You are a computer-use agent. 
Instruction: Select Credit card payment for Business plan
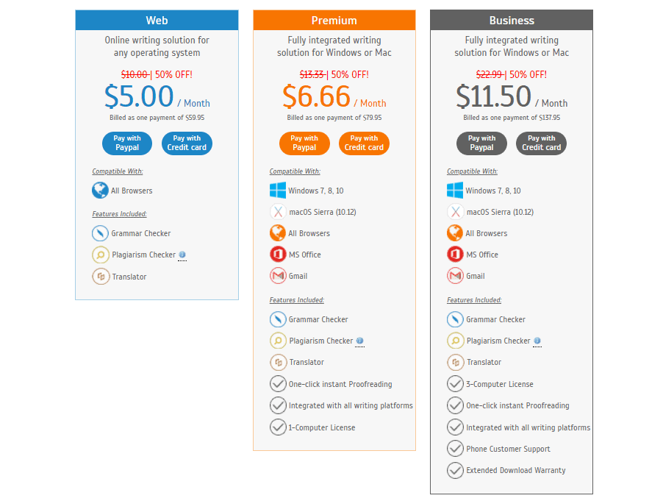click(x=542, y=143)
